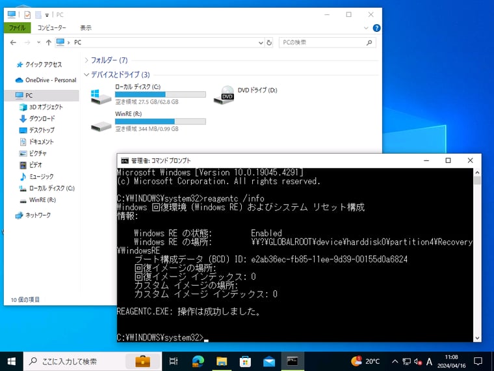
Task: Switch to Command Prompt taskbar button
Action: coord(292,361)
